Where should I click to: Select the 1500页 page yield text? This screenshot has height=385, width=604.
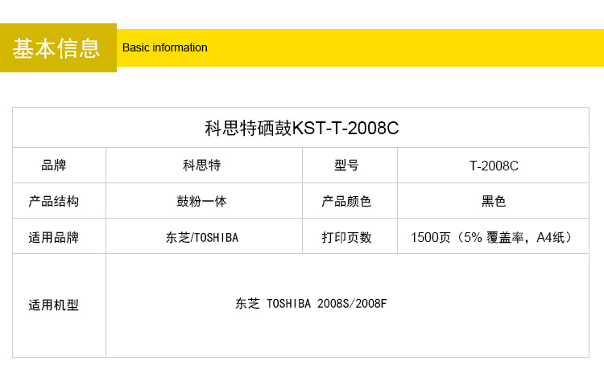pos(430,237)
